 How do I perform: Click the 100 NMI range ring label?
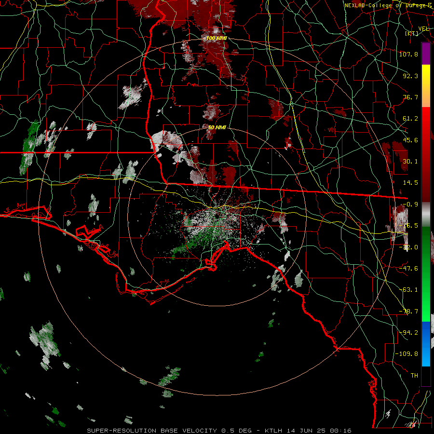point(217,38)
